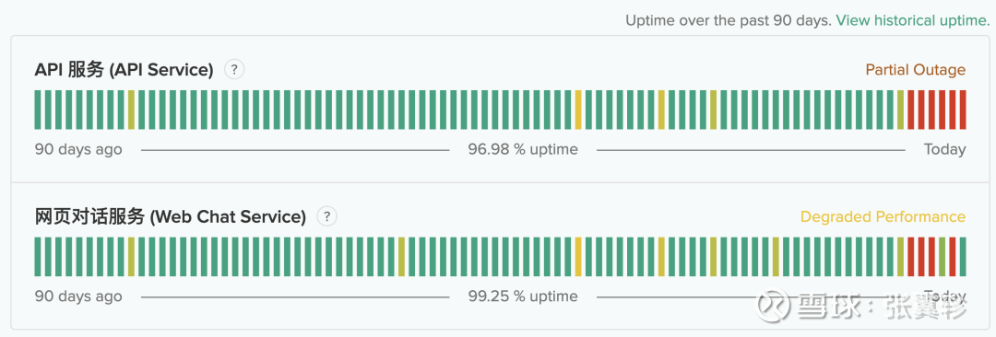This screenshot has width=996, height=337.
Task: Open the View historical uptime link
Action: (x=913, y=20)
